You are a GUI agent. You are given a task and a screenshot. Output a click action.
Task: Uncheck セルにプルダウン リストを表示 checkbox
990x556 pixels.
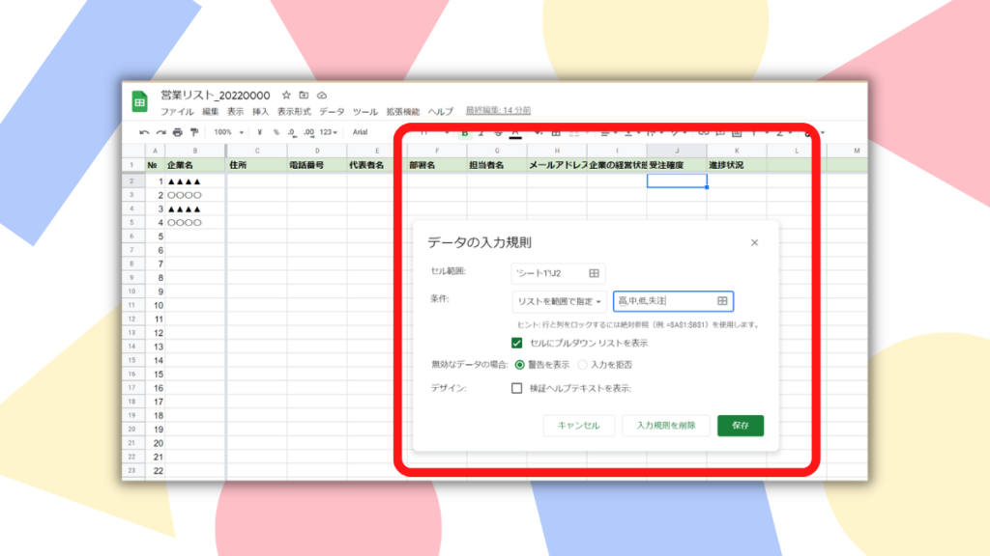[517, 343]
